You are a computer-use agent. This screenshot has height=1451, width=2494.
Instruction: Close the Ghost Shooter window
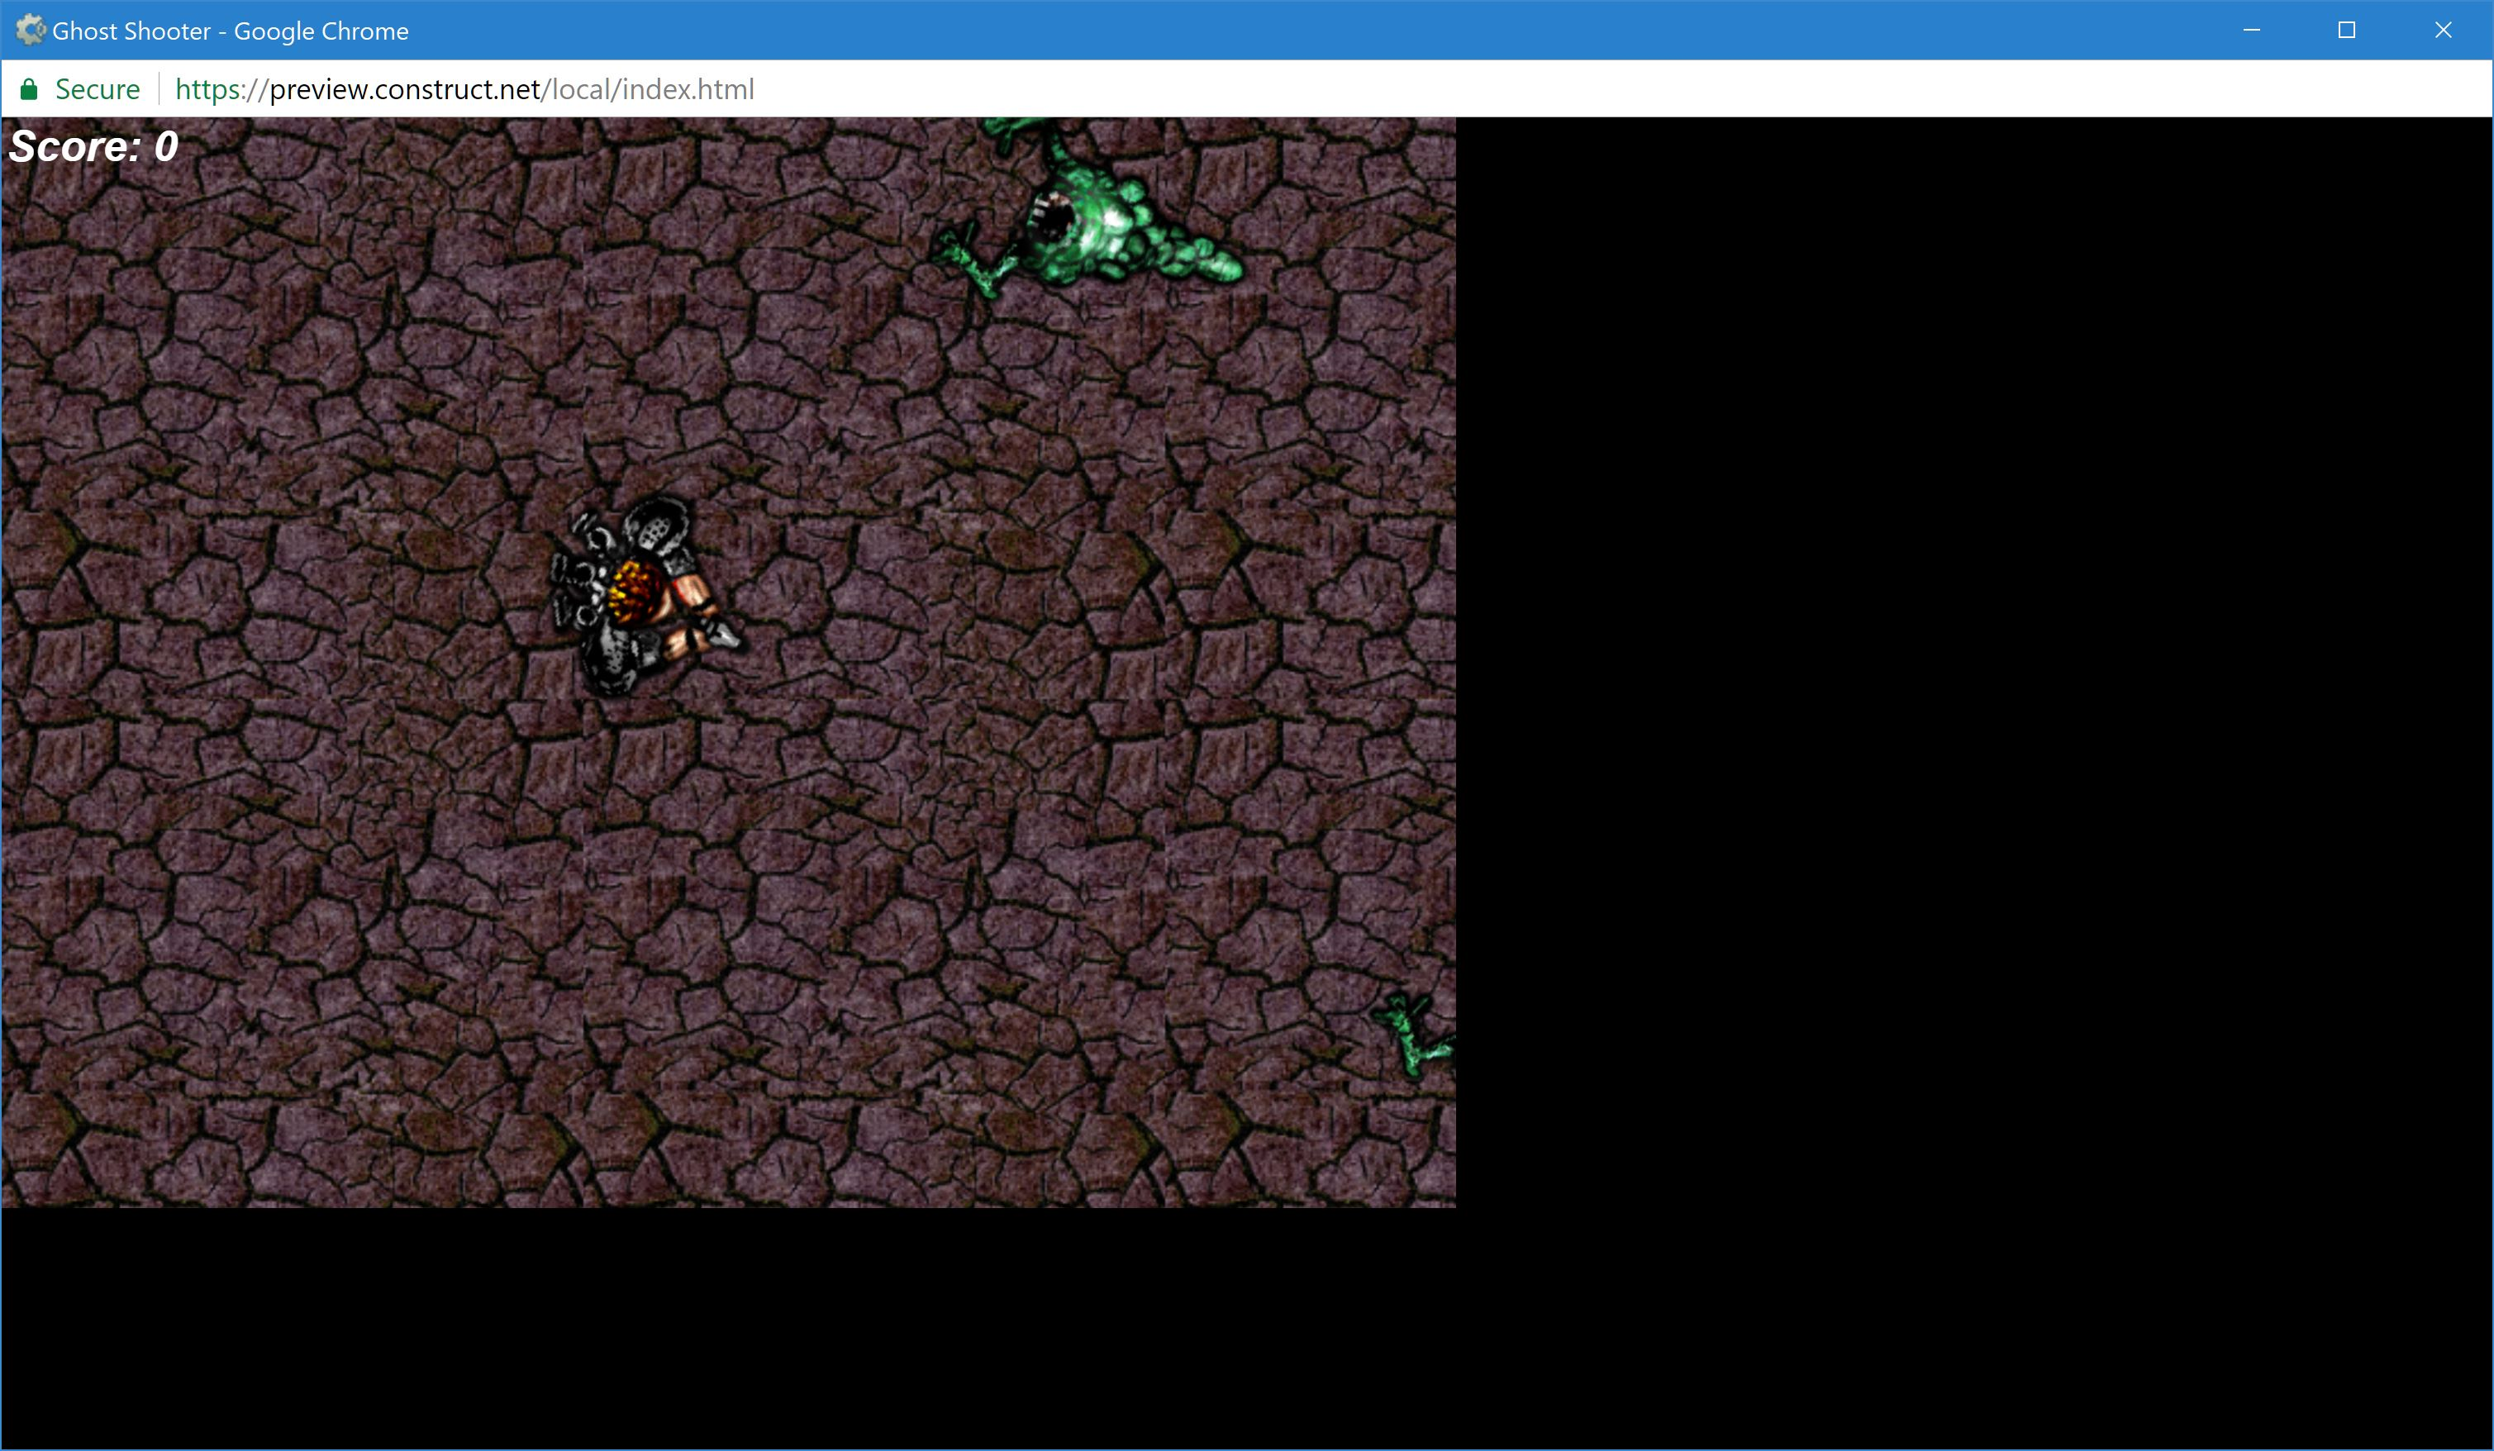tap(2443, 31)
